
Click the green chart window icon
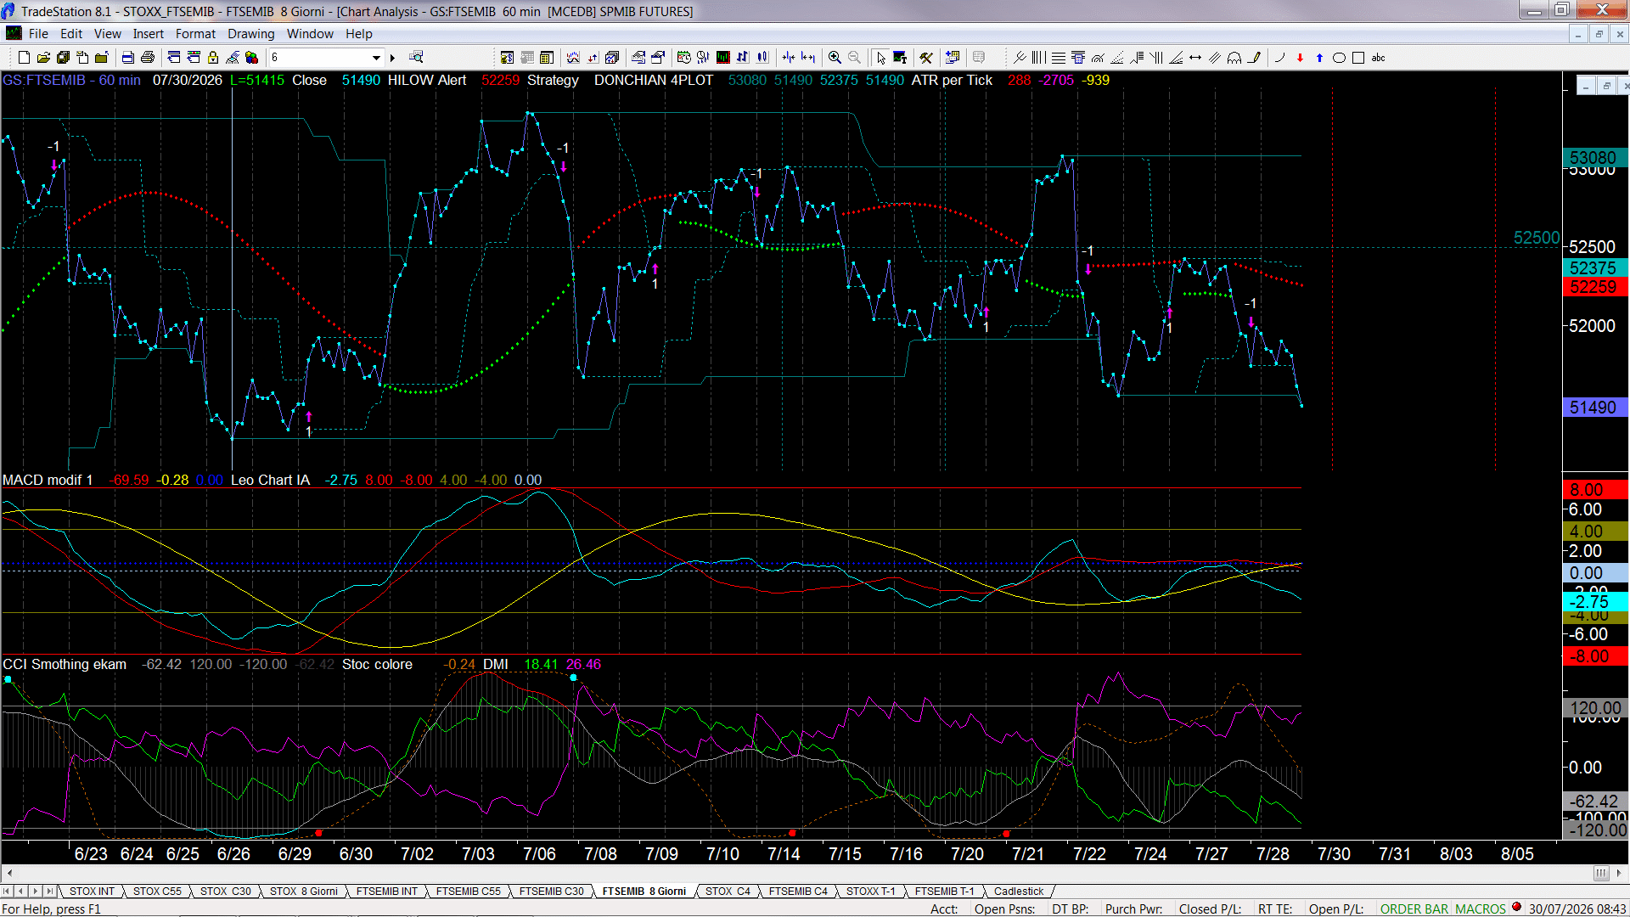pos(723,58)
